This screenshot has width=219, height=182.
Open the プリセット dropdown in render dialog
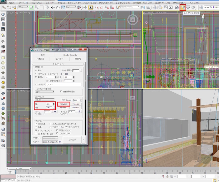[x=50, y=138]
